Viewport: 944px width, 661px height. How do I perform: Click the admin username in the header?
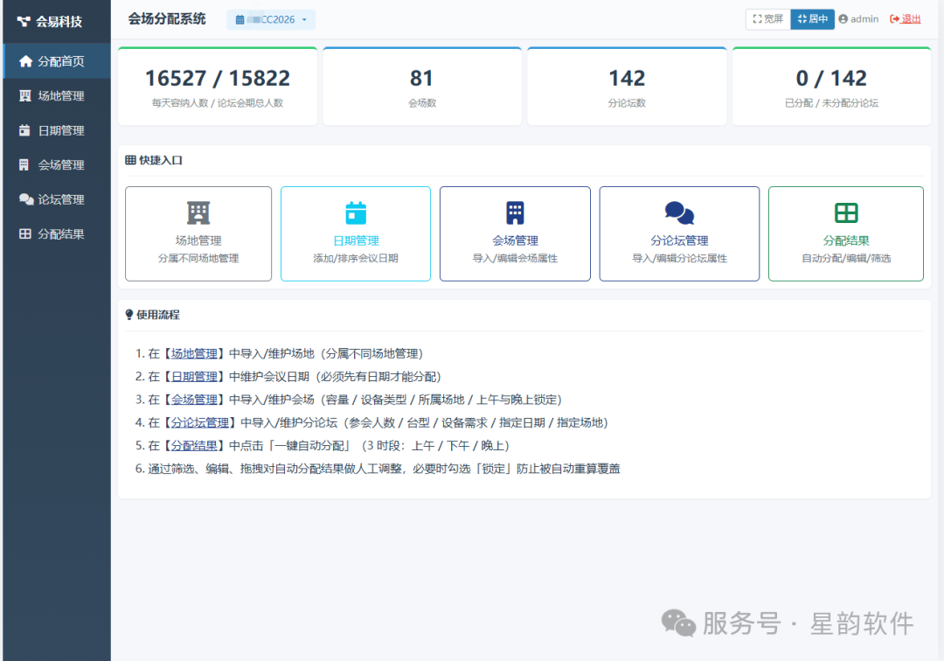[864, 19]
